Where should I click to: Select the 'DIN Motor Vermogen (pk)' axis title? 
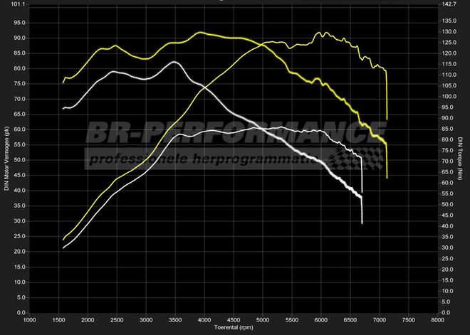[x=6, y=156]
